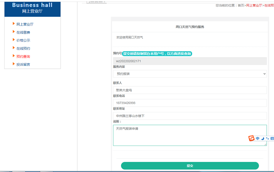Open 在线预约 in the sidebar menu
The width and height of the screenshot is (274, 172).
point(23,48)
